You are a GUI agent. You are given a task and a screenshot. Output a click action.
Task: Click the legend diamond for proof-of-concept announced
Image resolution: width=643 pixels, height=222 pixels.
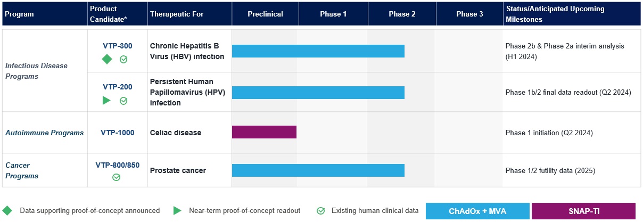point(7,210)
